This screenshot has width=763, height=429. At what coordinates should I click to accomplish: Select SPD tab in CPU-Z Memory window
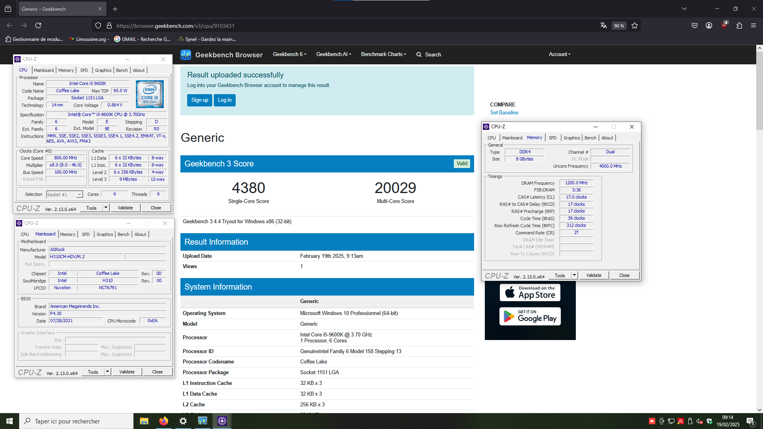[553, 138]
